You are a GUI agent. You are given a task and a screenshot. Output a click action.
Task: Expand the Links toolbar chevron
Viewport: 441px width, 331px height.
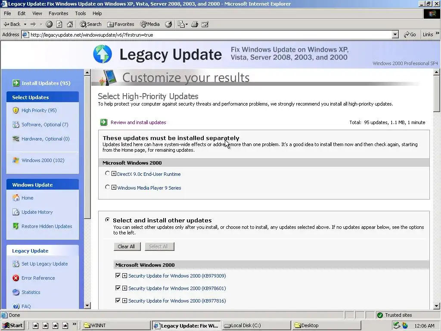[x=438, y=33]
